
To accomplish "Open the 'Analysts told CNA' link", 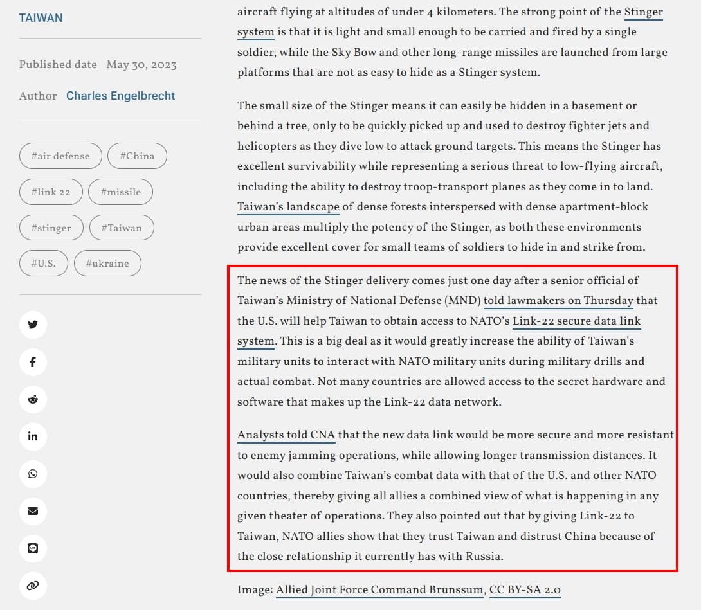I will point(286,435).
